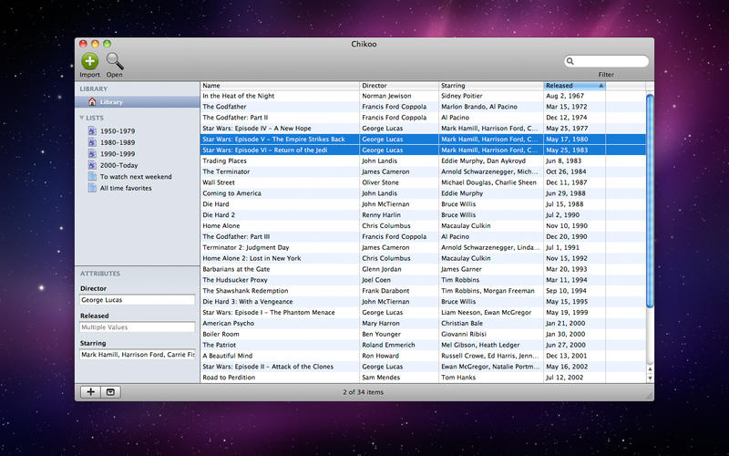Select Barbarians at the Gate row
This screenshot has width=729, height=456.
click(423, 269)
